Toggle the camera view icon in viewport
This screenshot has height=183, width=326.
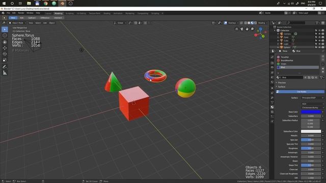pos(241,29)
